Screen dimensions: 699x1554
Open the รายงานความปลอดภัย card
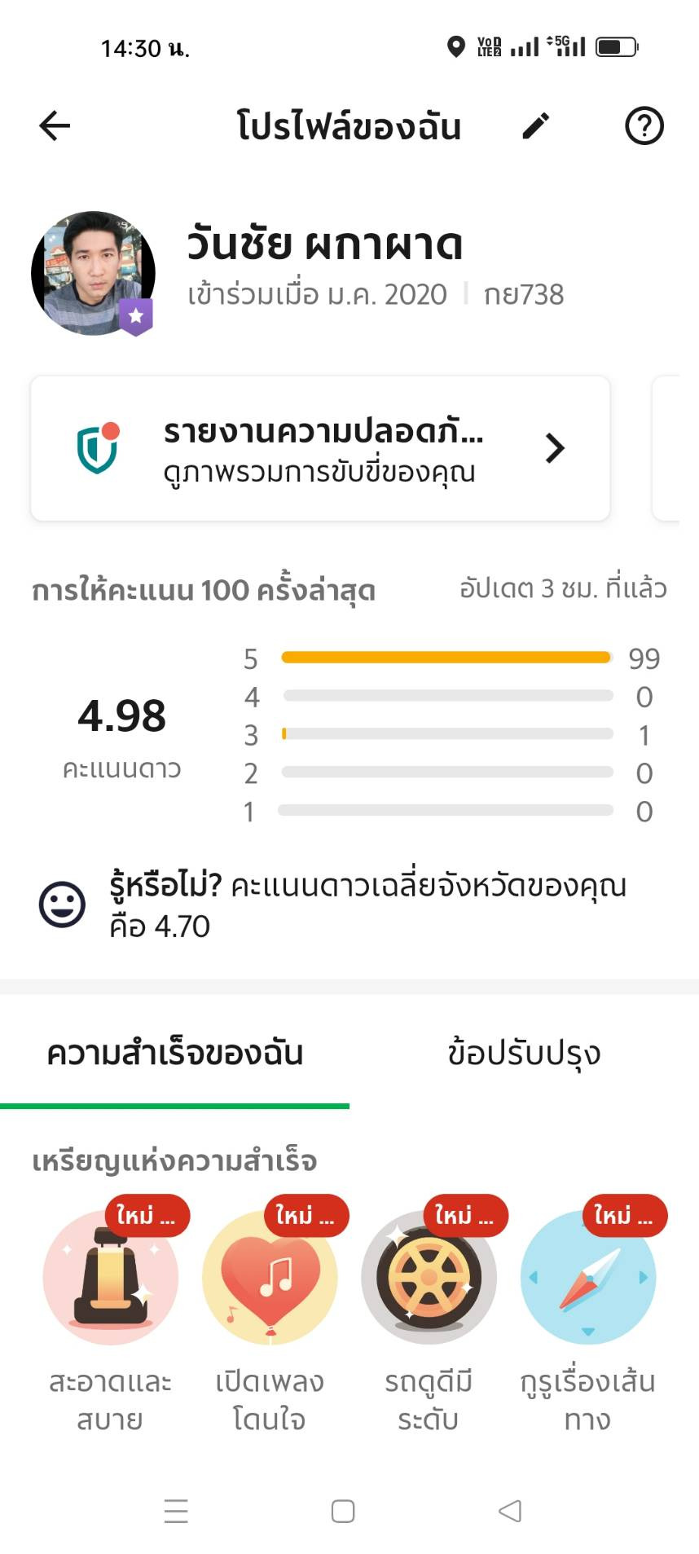(320, 448)
